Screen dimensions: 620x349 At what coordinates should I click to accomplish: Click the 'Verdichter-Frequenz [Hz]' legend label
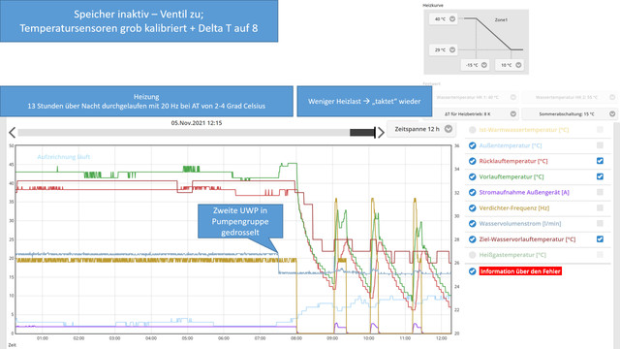click(x=514, y=208)
